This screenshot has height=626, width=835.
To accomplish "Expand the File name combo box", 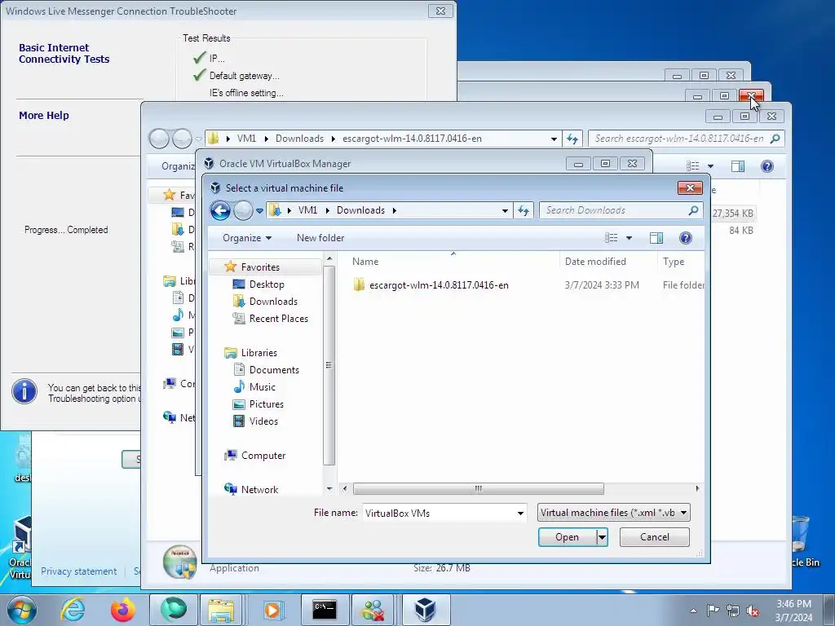I will coord(520,514).
